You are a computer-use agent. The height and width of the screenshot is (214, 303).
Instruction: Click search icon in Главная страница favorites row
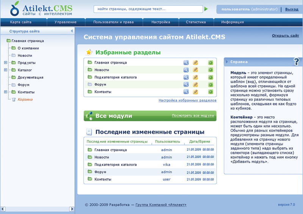(186, 62)
